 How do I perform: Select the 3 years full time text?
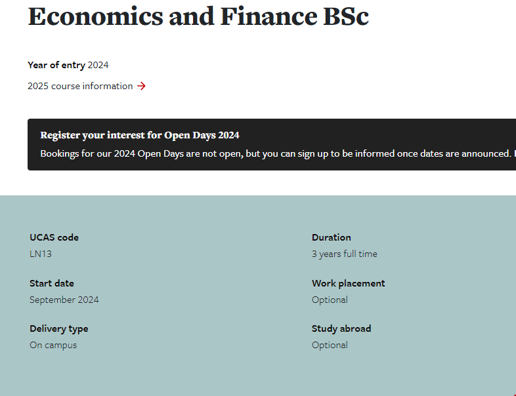[345, 254]
